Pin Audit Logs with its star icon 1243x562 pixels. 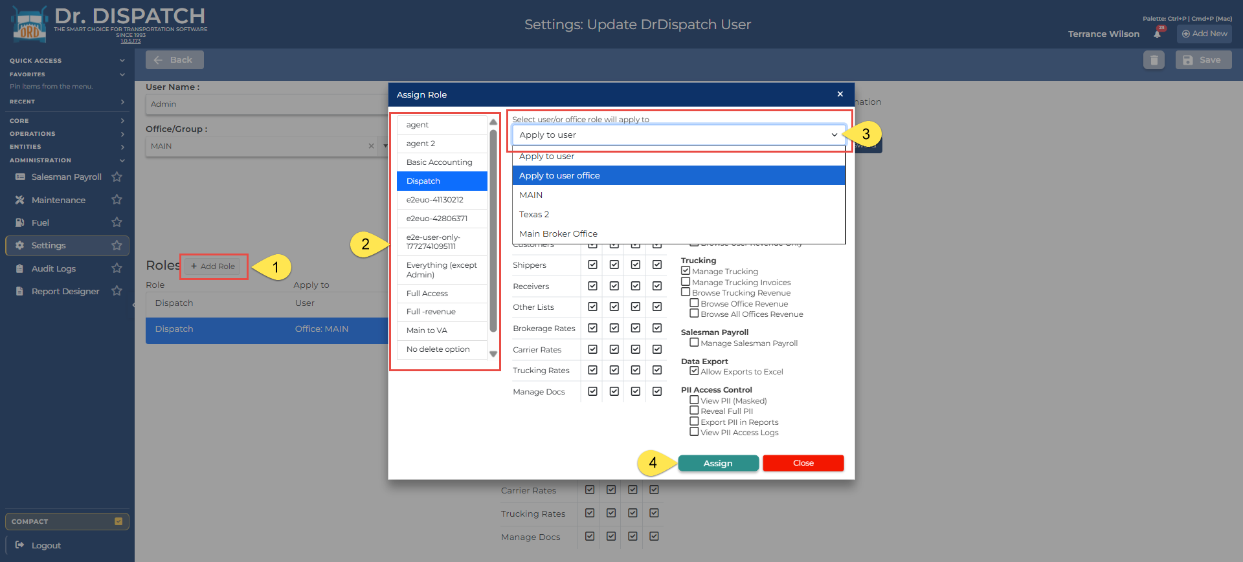pos(117,268)
